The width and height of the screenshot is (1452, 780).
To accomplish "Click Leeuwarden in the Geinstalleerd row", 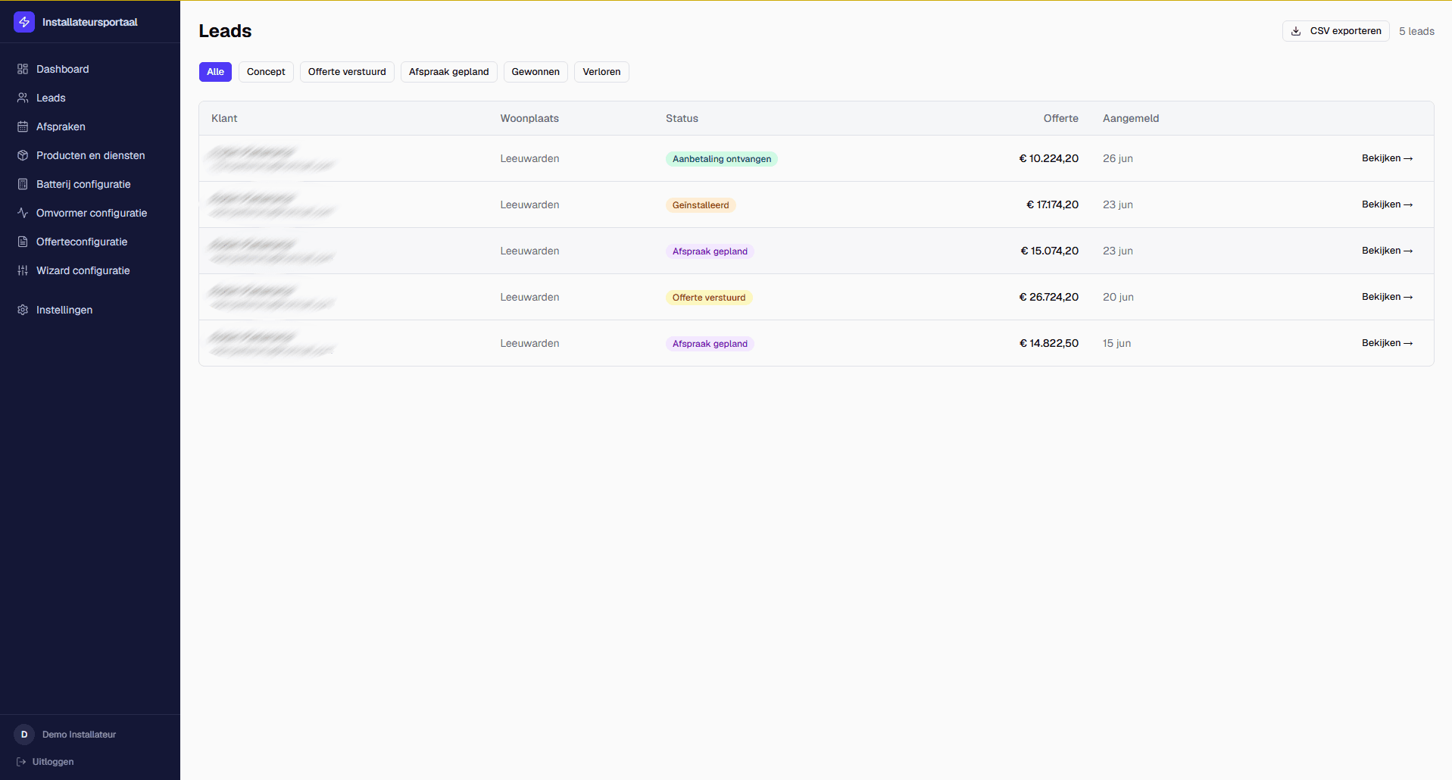I will point(529,204).
